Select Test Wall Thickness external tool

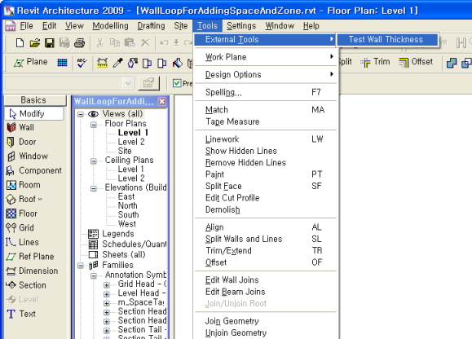386,39
